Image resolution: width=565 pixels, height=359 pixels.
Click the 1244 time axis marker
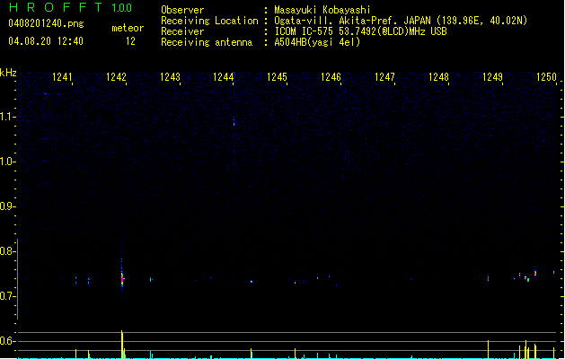[x=223, y=77]
